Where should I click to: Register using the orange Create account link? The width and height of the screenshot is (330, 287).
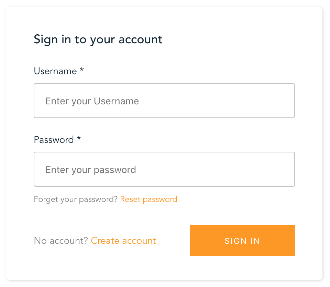123,241
